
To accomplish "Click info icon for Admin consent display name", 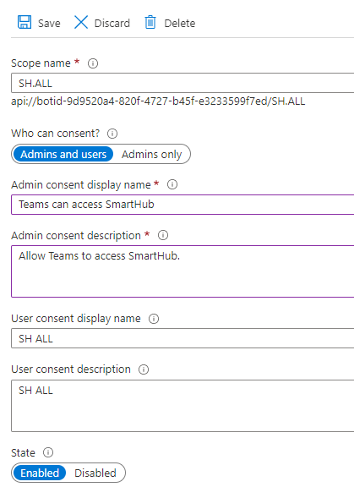I will [172, 184].
